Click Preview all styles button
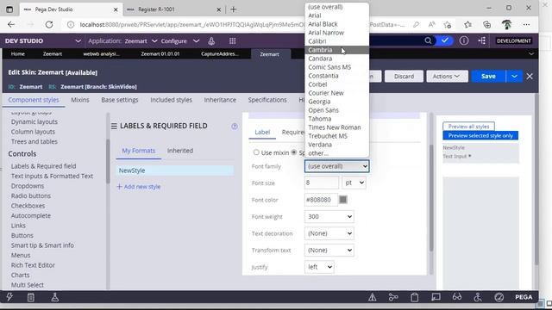The width and height of the screenshot is (552, 310). (468, 127)
